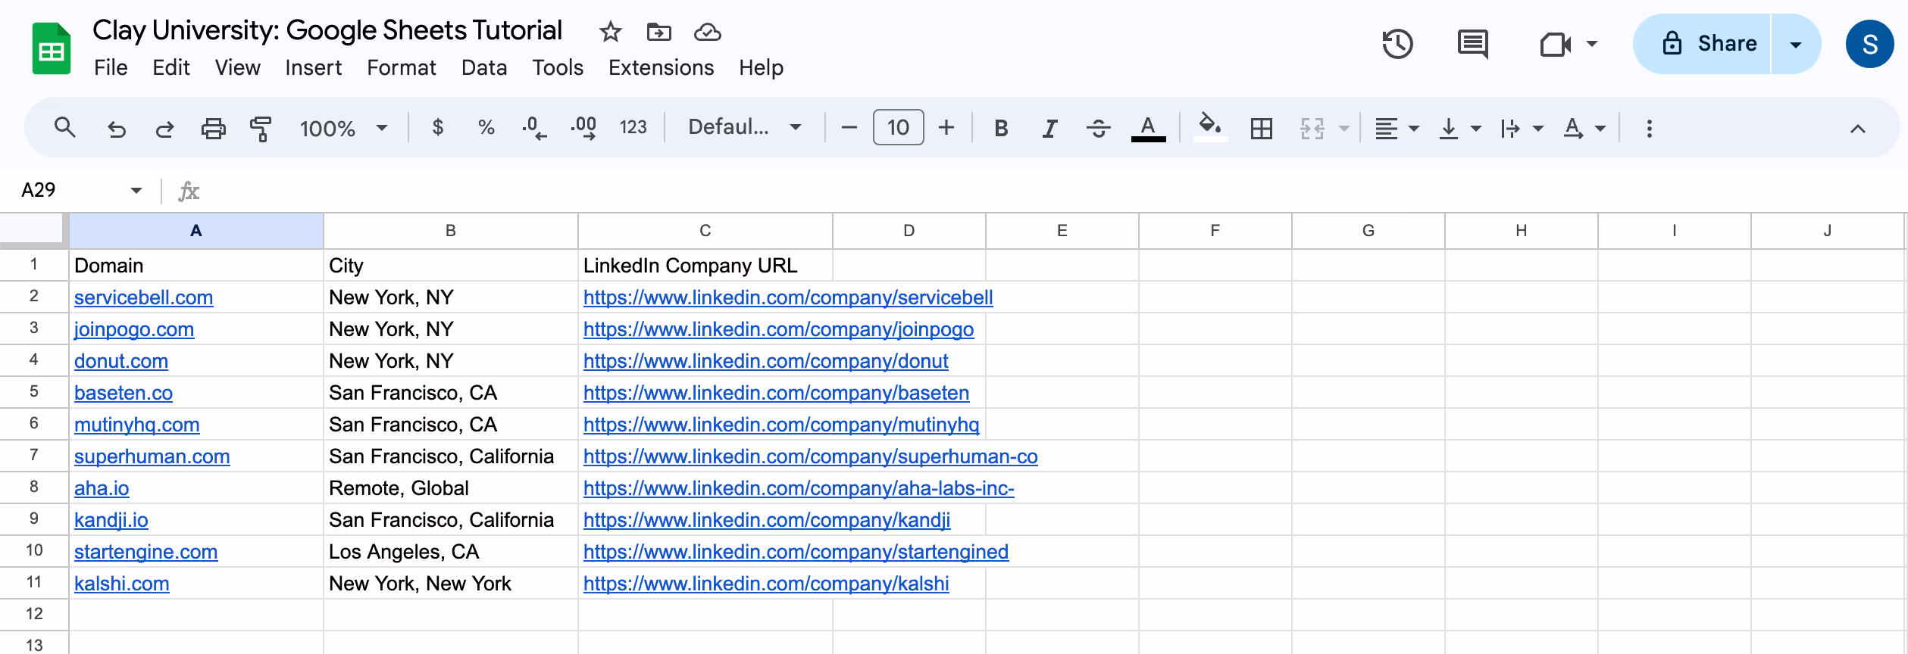Open the Data menu
The width and height of the screenshot is (1908, 654).
click(x=484, y=68)
